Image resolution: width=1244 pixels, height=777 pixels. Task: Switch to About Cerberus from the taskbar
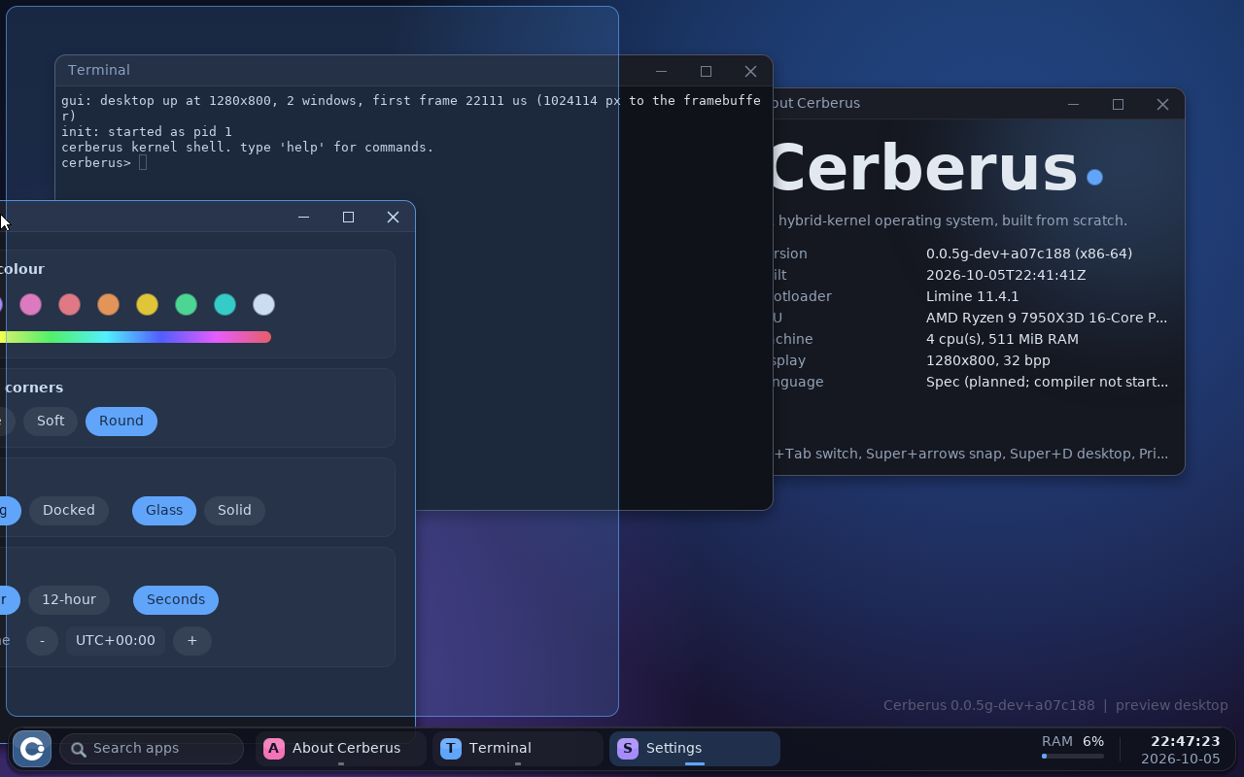coord(341,748)
